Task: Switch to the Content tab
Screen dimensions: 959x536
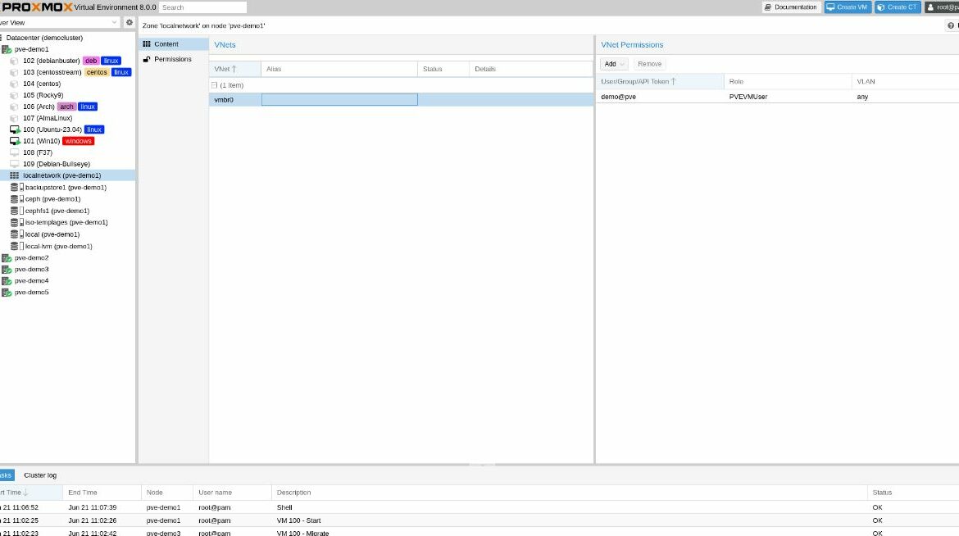Action: point(174,44)
